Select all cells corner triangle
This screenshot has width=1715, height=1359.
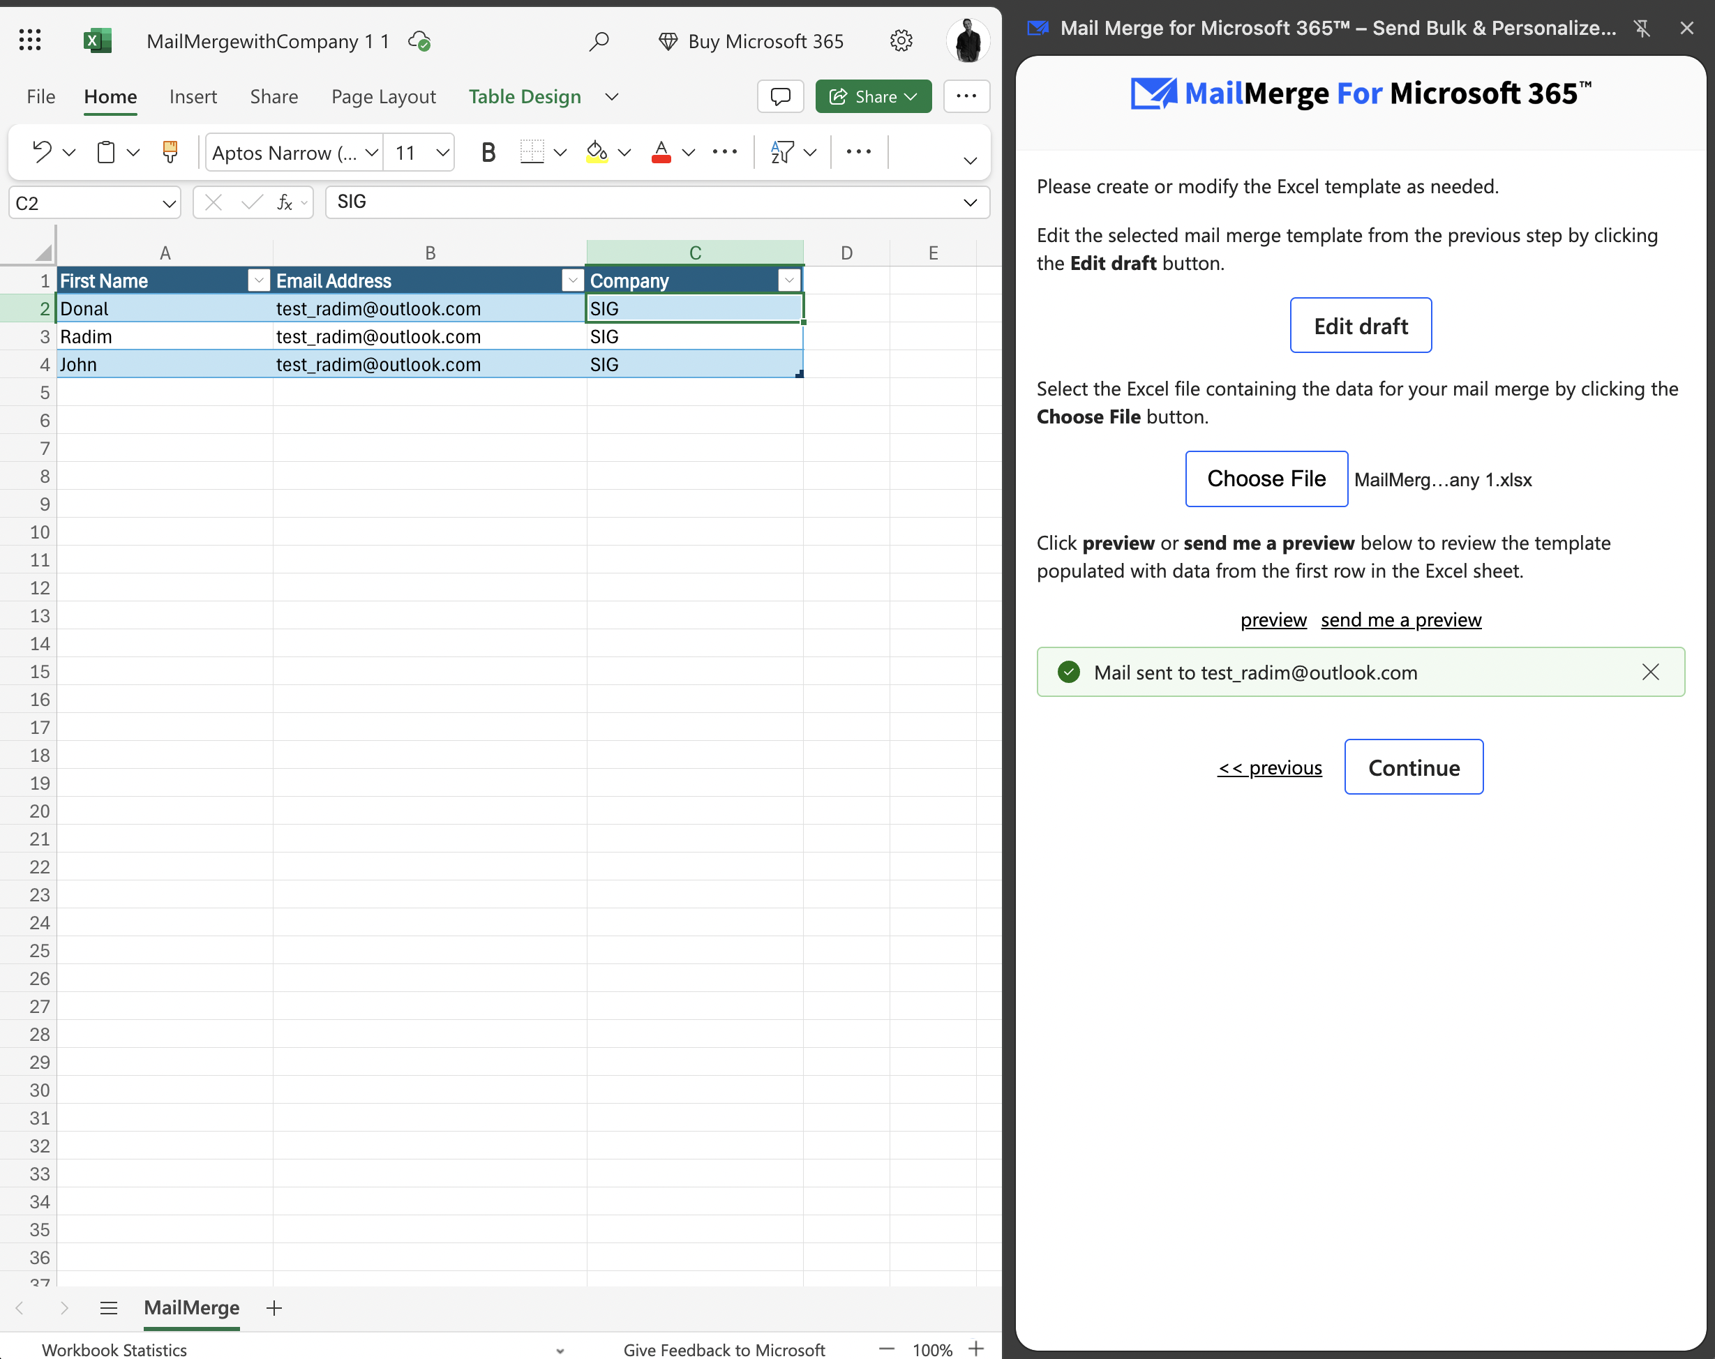pos(43,253)
